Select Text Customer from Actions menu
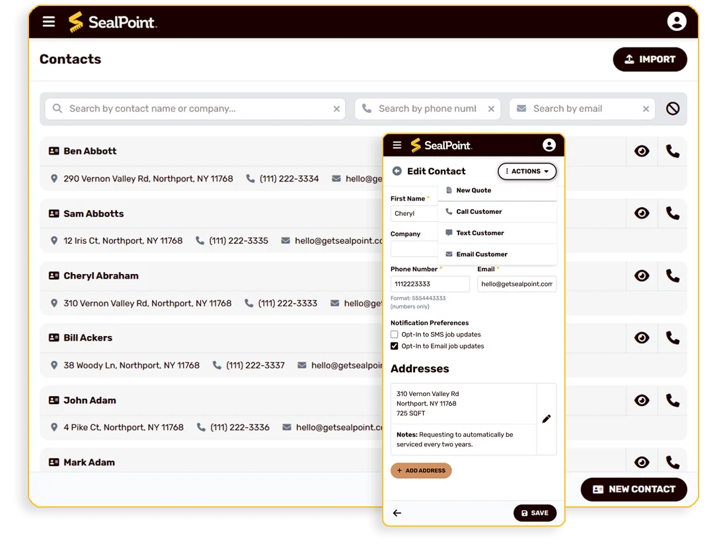Viewport: 727px width, 544px height. pos(497,233)
